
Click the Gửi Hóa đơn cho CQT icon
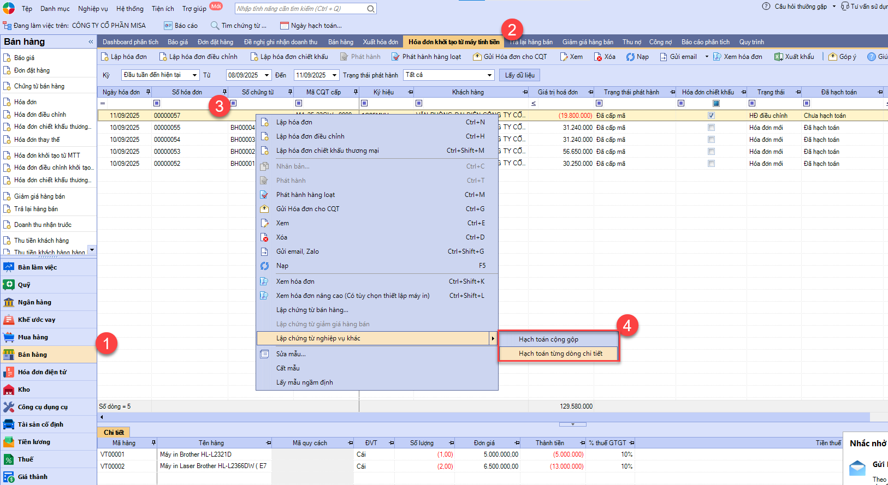coord(477,57)
